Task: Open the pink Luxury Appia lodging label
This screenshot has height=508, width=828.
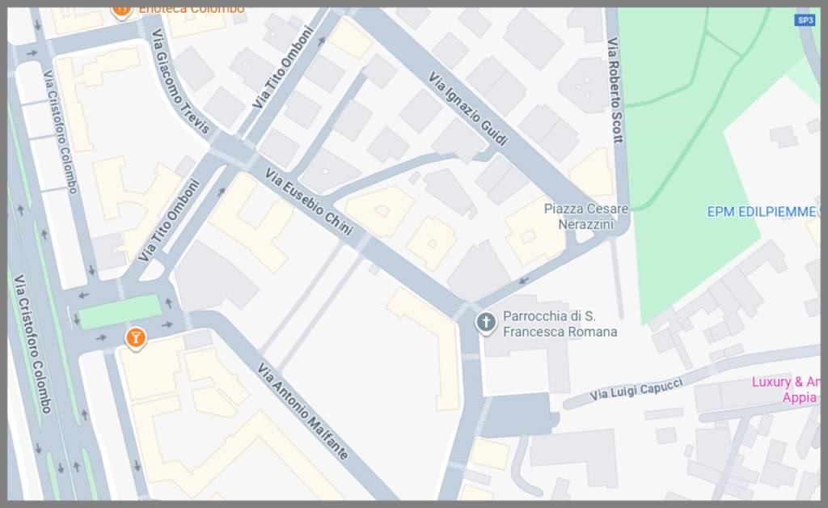Action: click(x=788, y=389)
